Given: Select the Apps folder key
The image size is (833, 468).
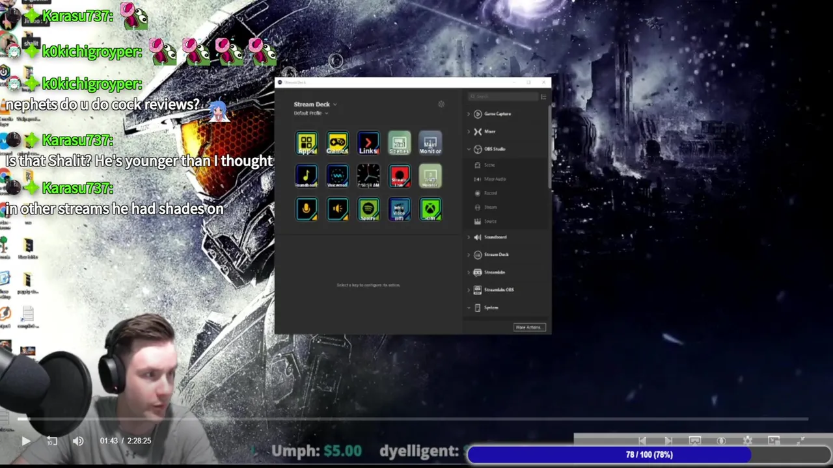Looking at the screenshot, I should (307, 143).
